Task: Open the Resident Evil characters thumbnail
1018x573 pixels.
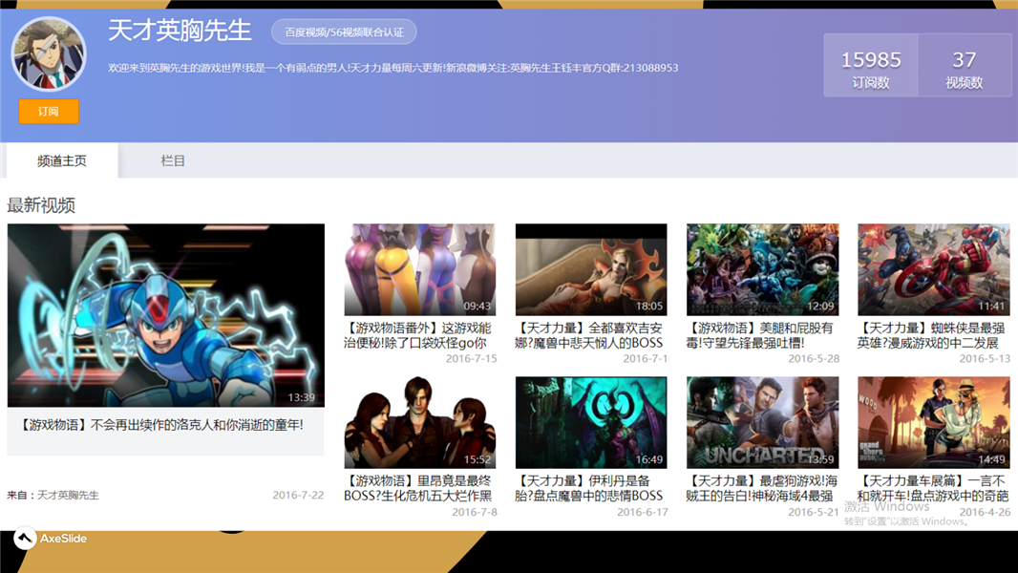Action: [419, 421]
